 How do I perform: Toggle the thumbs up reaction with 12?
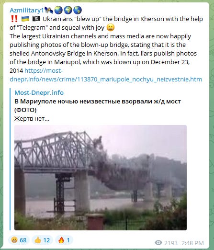click(x=42, y=240)
